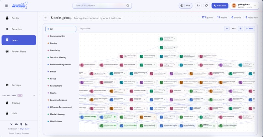Filter by Media Literacy category
Viewport: 263px width, 137px height.
click(61, 114)
